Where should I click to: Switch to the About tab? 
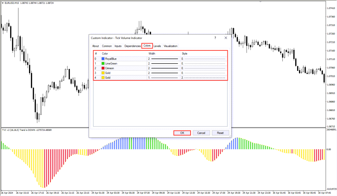coord(95,46)
